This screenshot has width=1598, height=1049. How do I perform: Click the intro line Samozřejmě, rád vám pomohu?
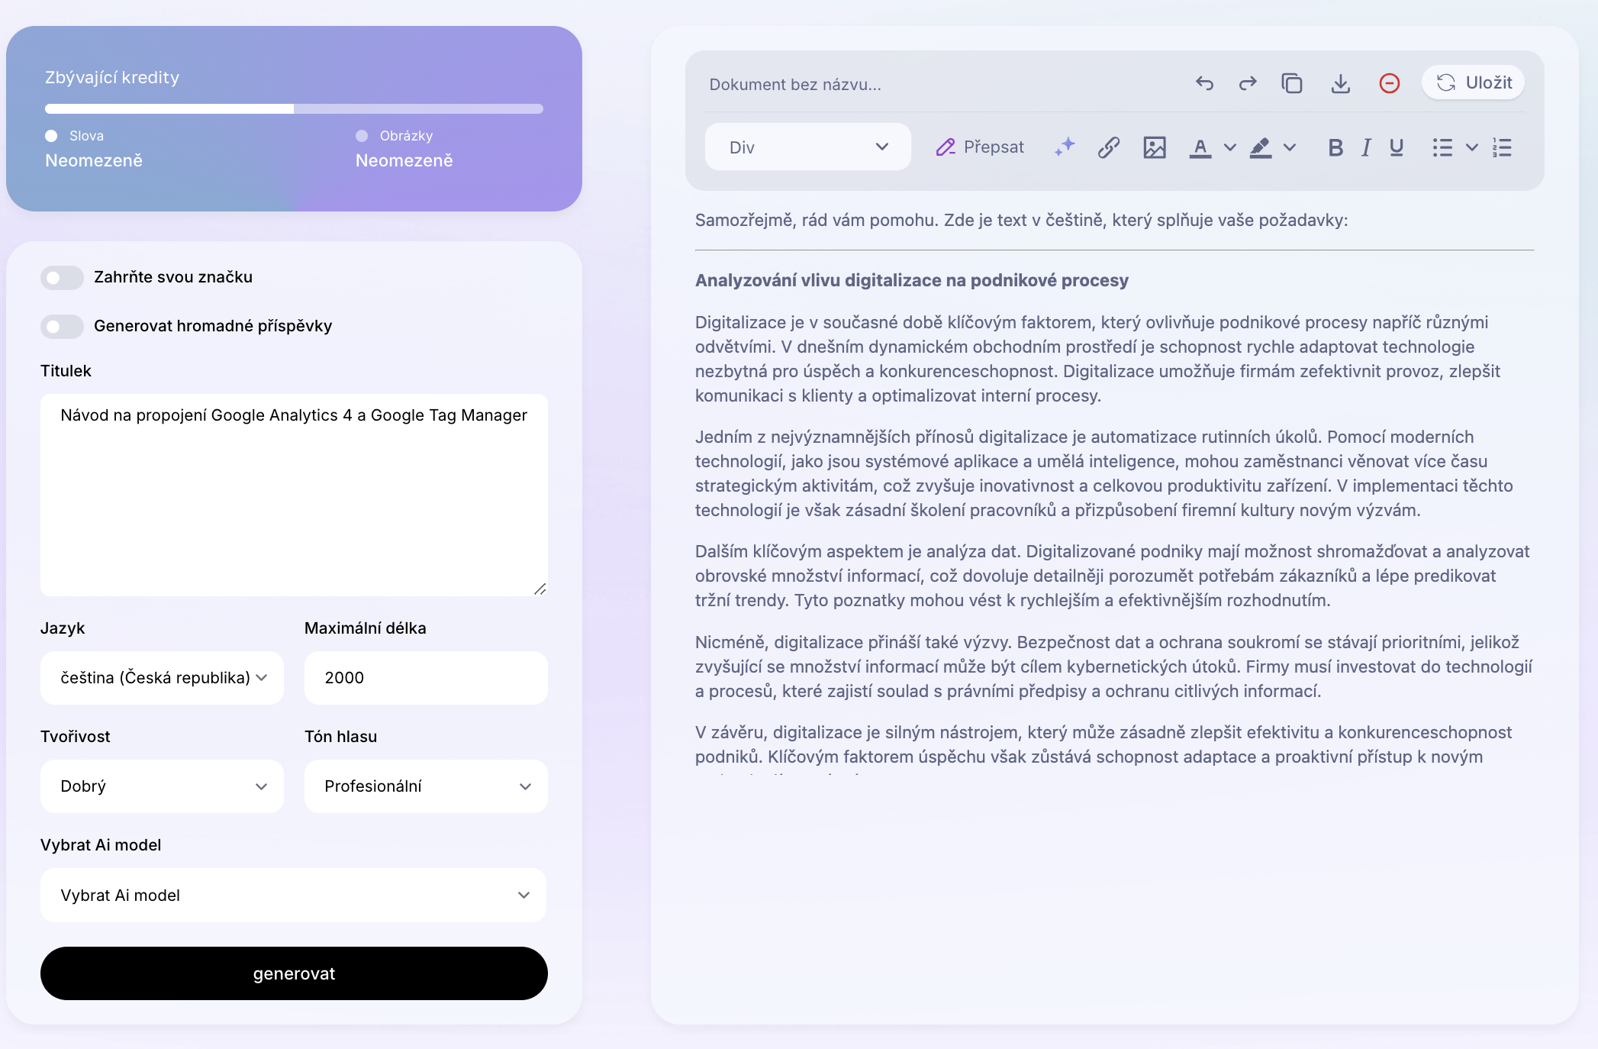tap(1021, 220)
